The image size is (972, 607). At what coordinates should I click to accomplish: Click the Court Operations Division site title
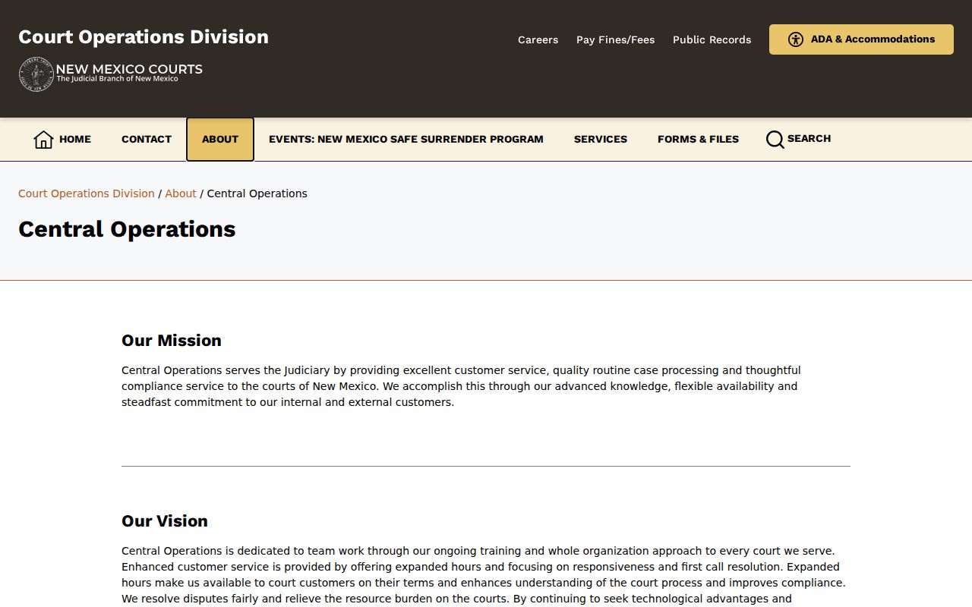tap(144, 37)
